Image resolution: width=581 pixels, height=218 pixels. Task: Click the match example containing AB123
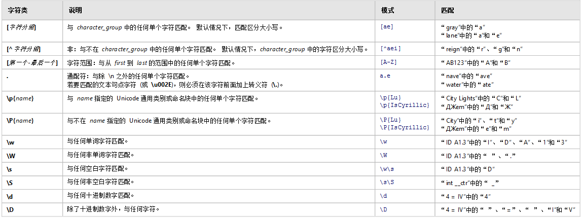click(x=476, y=62)
